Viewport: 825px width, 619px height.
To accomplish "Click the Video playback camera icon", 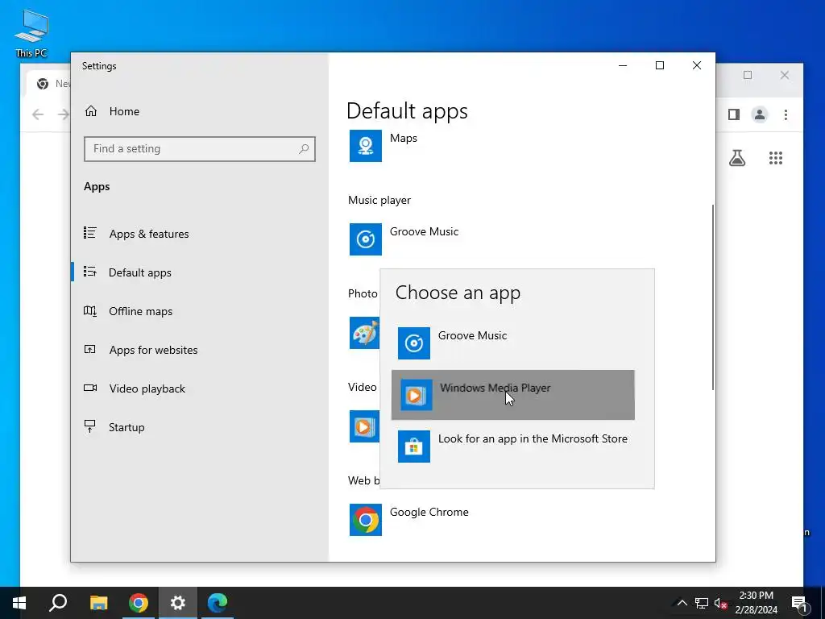I will coord(90,388).
